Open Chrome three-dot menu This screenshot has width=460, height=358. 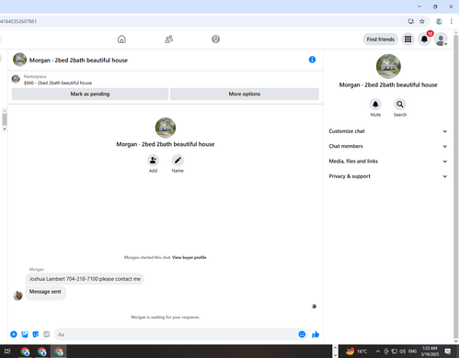click(x=451, y=21)
